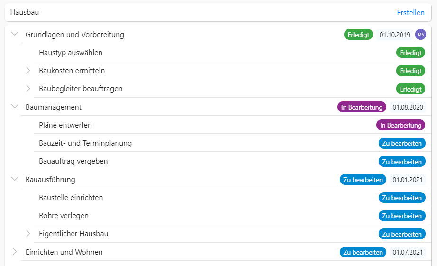Viewport: 437px width, 266px height.
Task: Click the 01.08.2020 due date
Action: [408, 107]
